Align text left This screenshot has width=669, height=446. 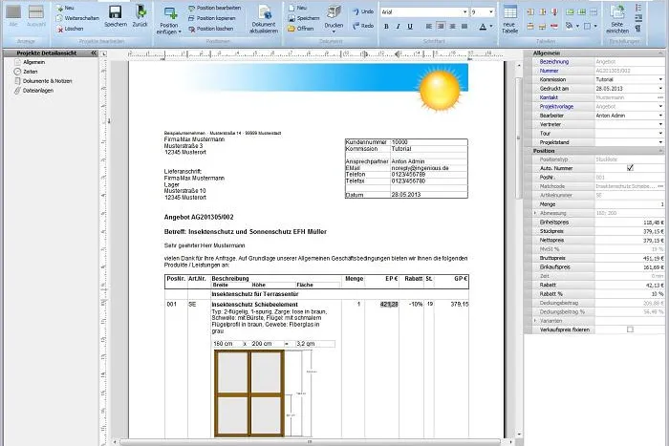pyautogui.click(x=429, y=27)
